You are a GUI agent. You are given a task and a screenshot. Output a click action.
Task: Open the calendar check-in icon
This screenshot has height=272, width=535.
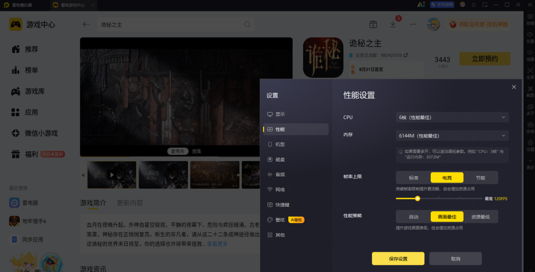point(373,24)
